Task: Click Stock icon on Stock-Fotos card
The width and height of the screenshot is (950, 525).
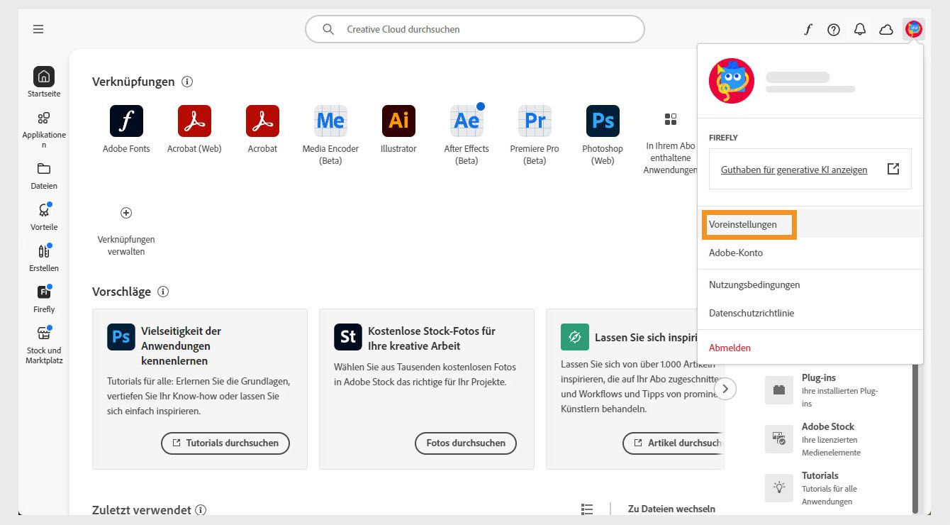Action: pyautogui.click(x=348, y=337)
